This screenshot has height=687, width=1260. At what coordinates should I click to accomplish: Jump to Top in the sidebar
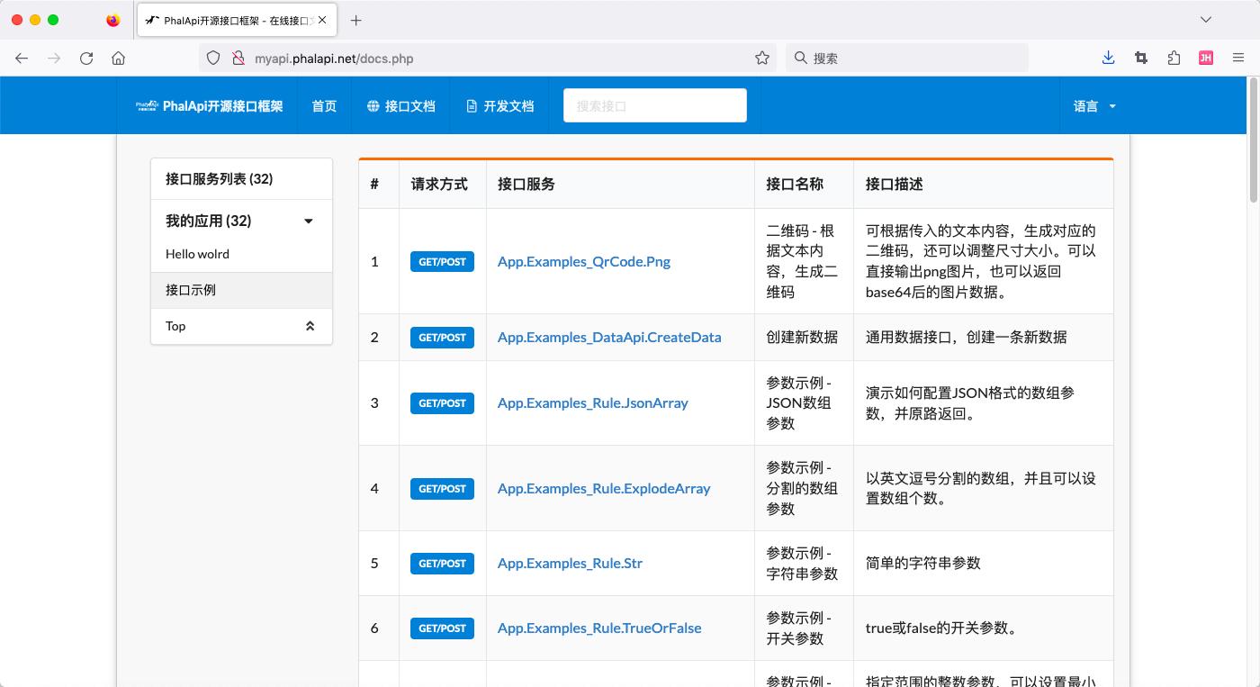[241, 326]
